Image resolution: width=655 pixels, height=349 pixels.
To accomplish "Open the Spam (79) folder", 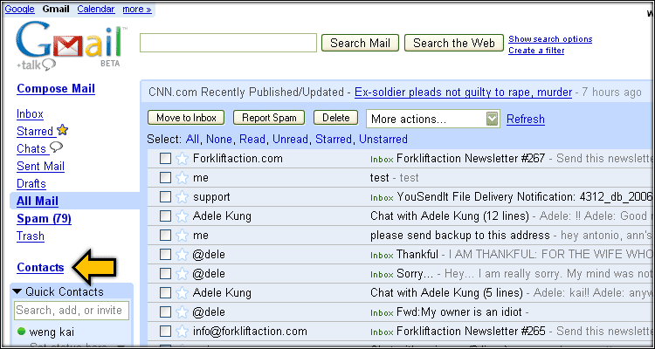I will point(44,219).
